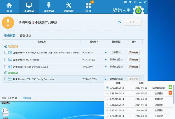Open version dropdown for 6.0.1.7007

click(x=106, y=67)
